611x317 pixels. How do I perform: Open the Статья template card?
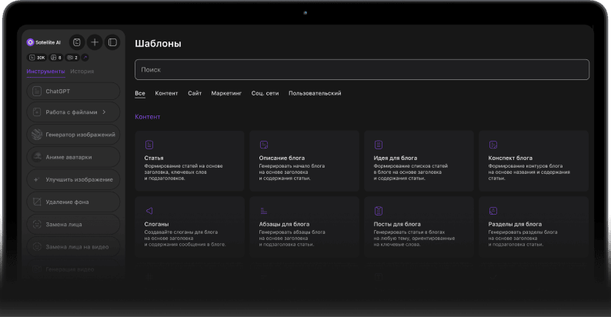pos(189,160)
